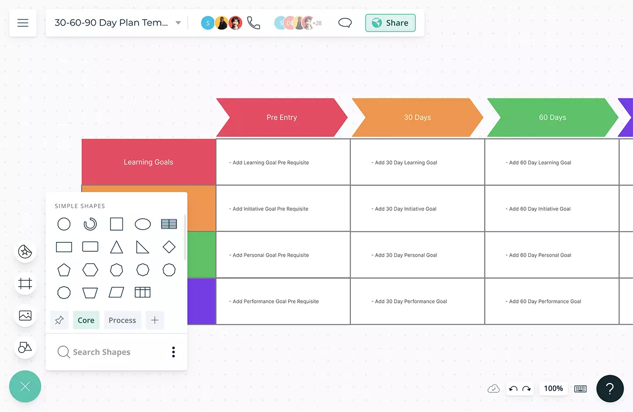Open the 100% zoom level control
The height and width of the screenshot is (412, 633).
[553, 388]
